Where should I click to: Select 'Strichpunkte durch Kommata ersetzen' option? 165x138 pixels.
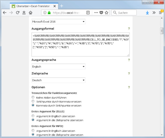[x=33, y=101]
